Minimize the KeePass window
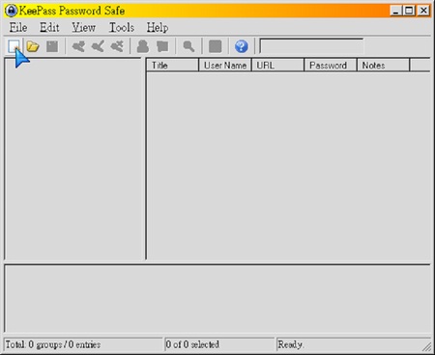This screenshot has width=435, height=355. click(x=396, y=11)
